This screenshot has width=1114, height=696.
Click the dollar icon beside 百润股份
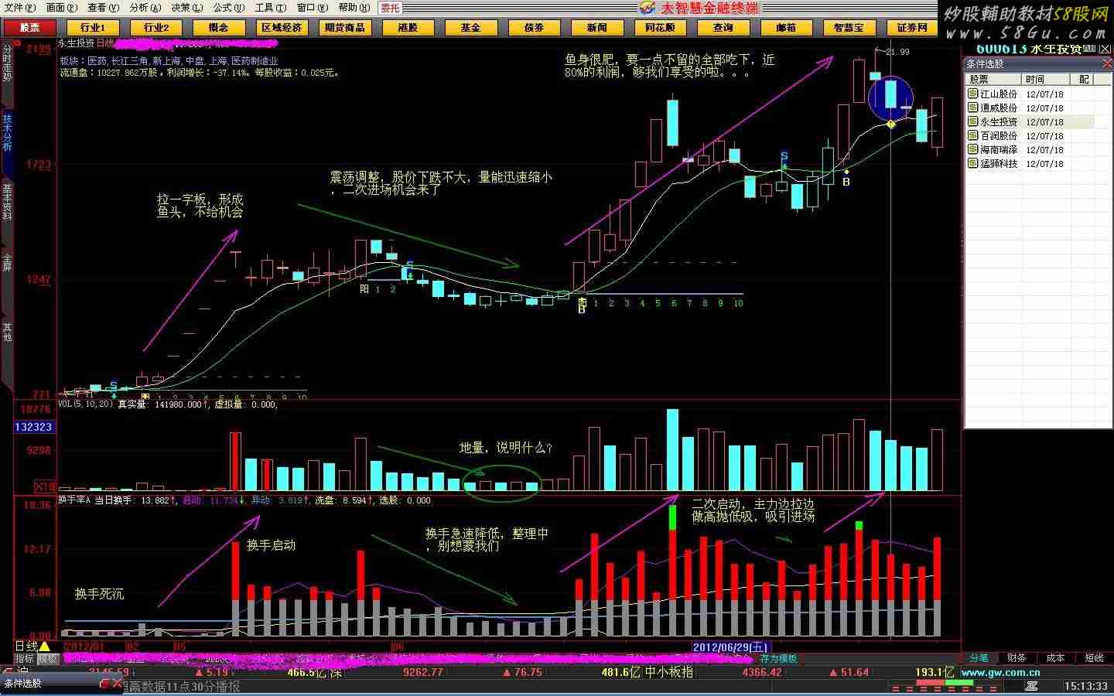tap(973, 136)
